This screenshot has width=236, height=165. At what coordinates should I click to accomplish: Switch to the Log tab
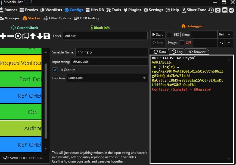(x=177, y=52)
